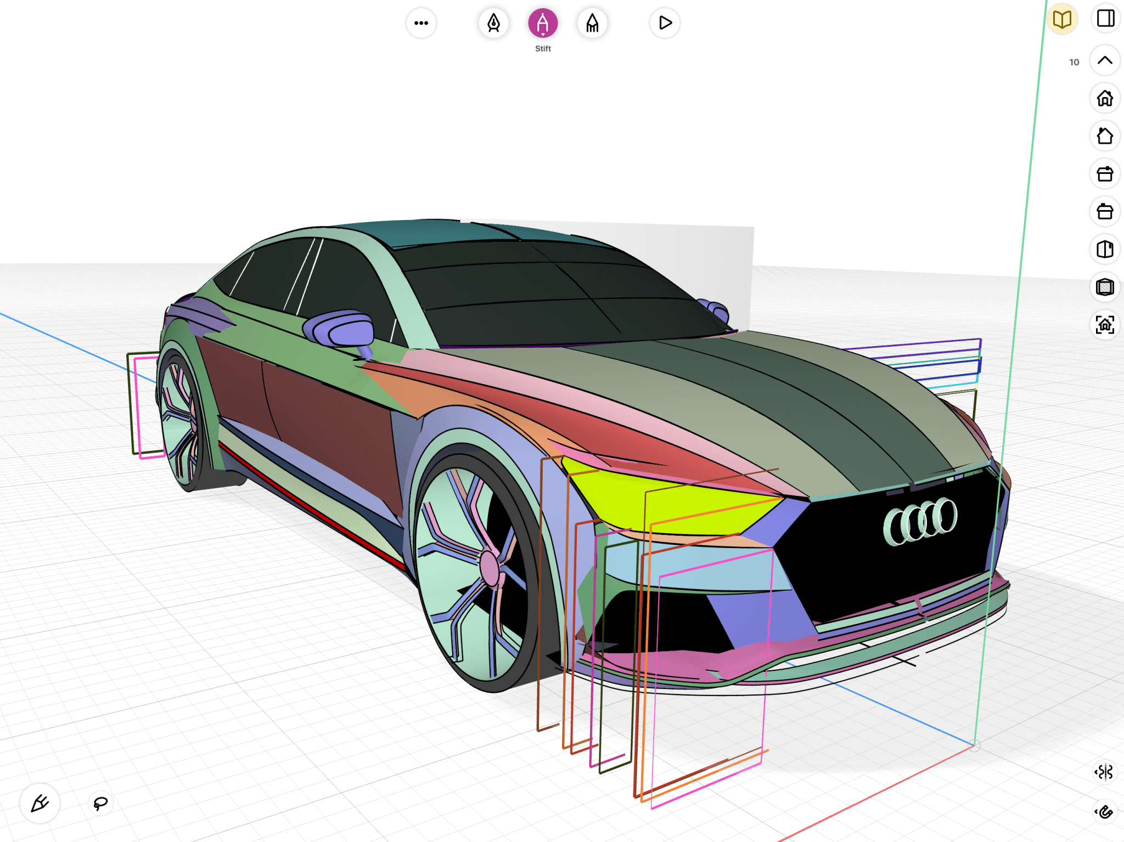The height and width of the screenshot is (842, 1124).
Task: Open the golden book guide icon
Action: 1062,19
